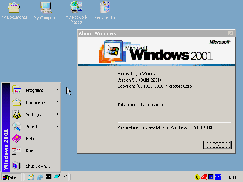Click the Search magnifier icon in Start menu
Viewport: 243px width, 182px height.
point(17,126)
